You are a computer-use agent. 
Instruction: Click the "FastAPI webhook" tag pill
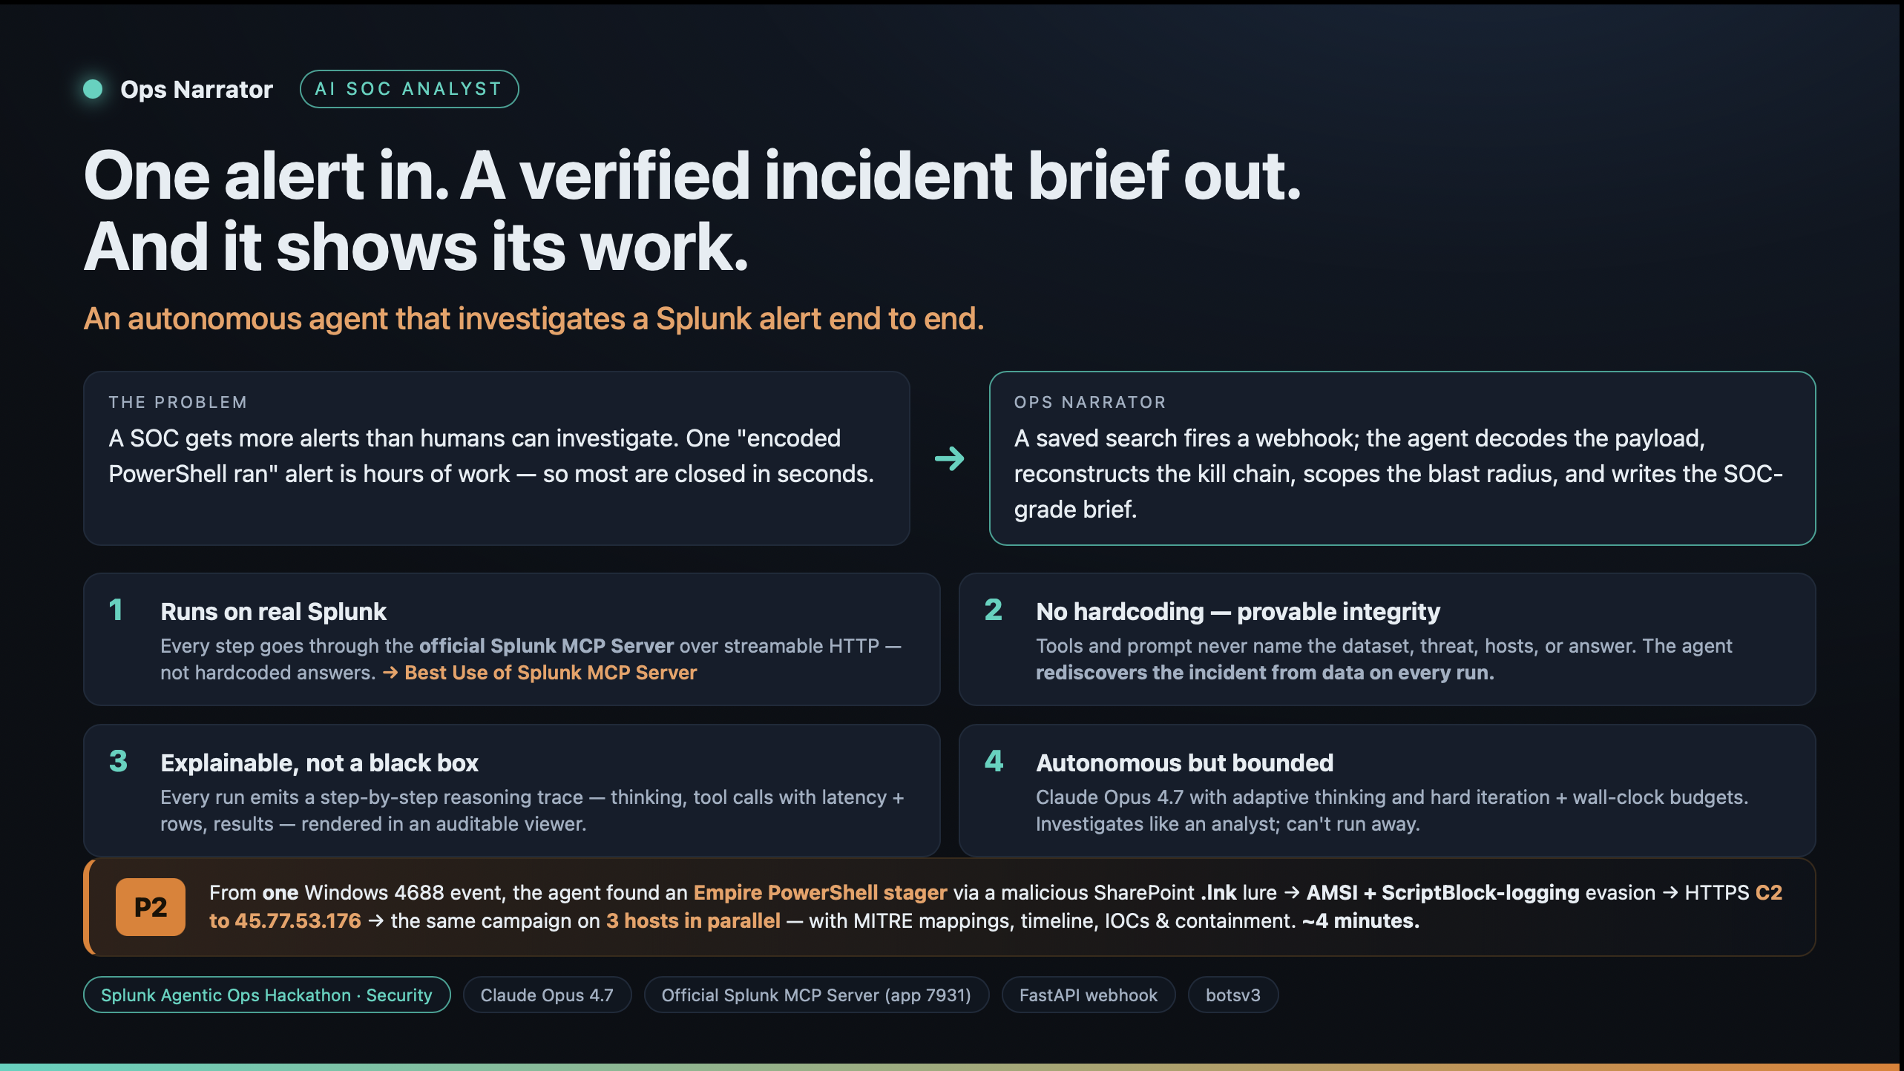(x=1089, y=995)
